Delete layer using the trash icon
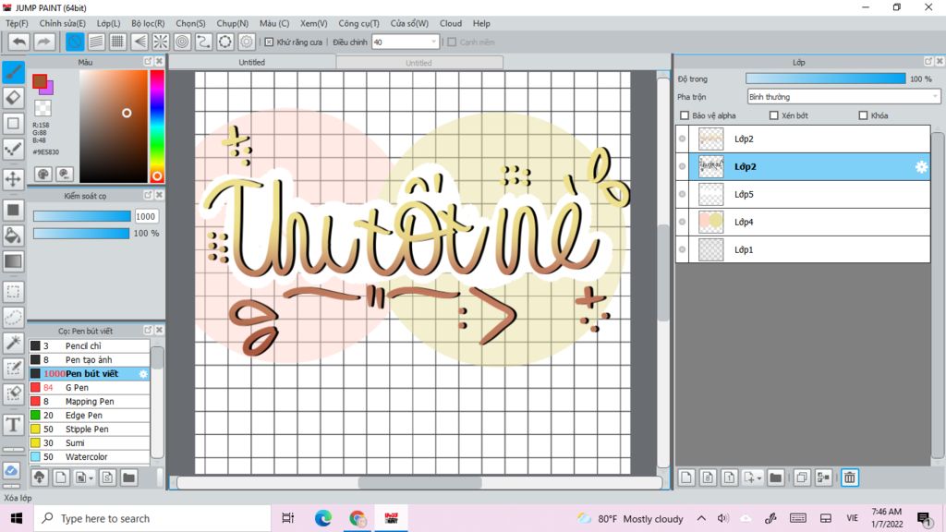 (x=849, y=478)
